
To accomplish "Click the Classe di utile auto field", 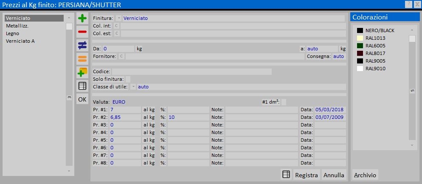I will pyautogui.click(x=242, y=87).
